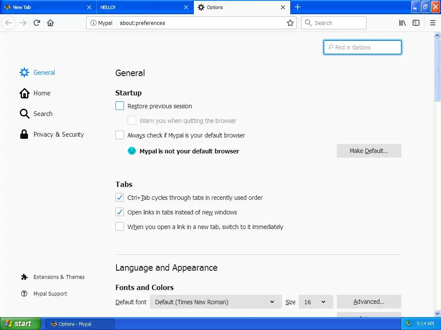
Task: Enable switch to new tab immediately checkbox
Action: coord(120,226)
